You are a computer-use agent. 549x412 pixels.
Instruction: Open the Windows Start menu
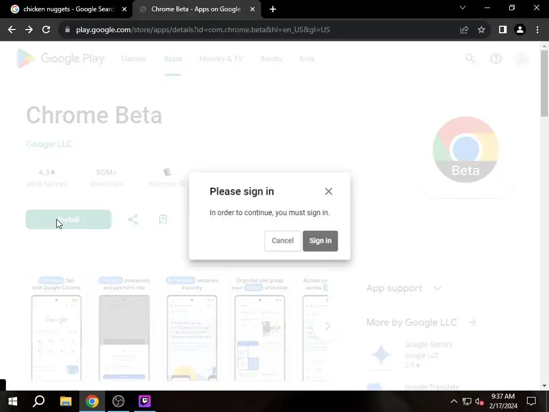point(13,401)
